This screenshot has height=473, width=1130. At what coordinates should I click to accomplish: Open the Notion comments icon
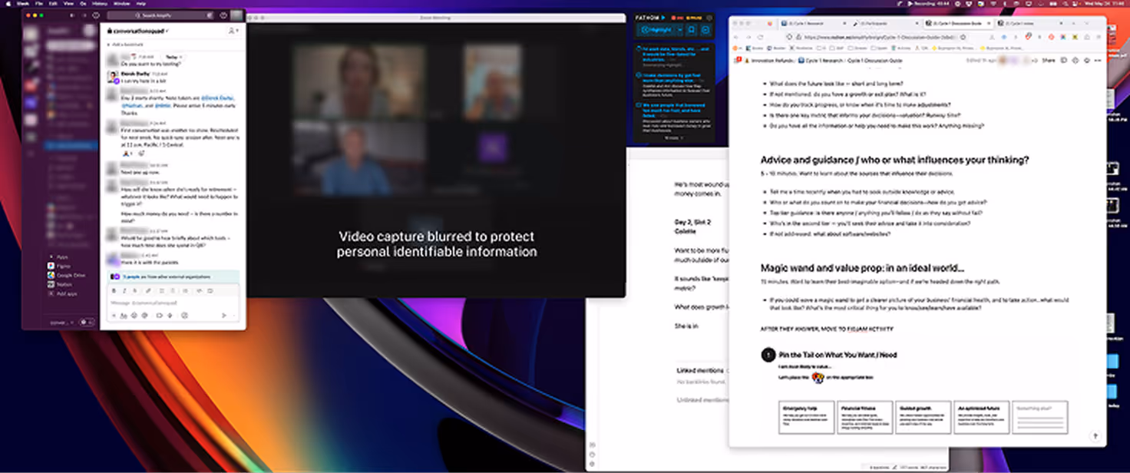coord(1063,61)
